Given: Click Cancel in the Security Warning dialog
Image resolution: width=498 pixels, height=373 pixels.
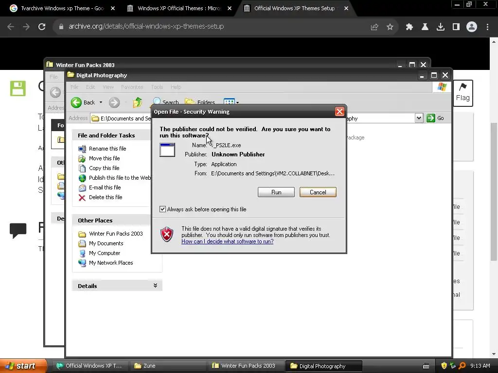Looking at the screenshot, I should [x=318, y=192].
